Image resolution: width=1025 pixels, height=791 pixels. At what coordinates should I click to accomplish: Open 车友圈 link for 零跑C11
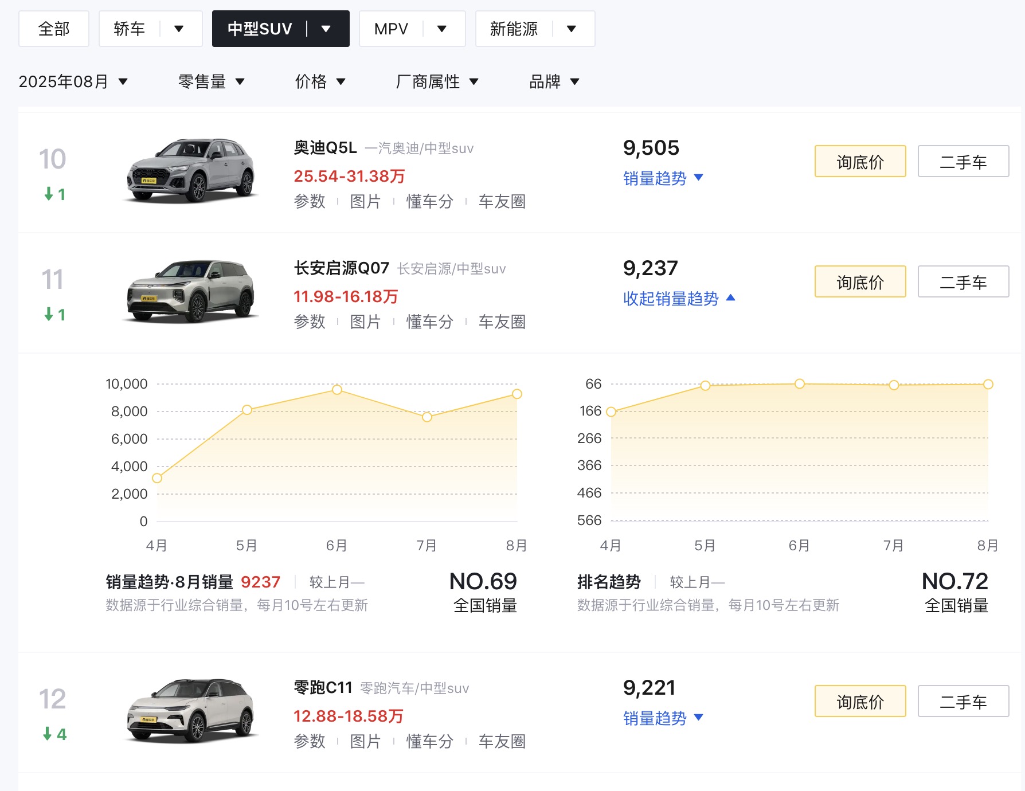click(502, 741)
